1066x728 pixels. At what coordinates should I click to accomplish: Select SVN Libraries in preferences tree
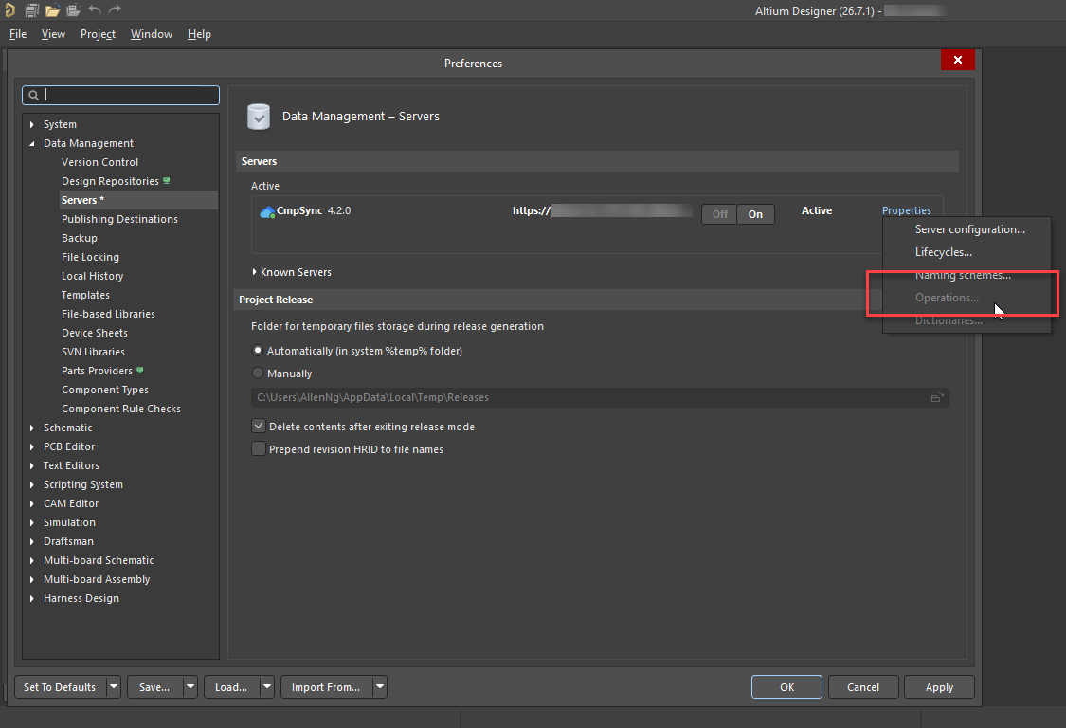click(x=93, y=352)
